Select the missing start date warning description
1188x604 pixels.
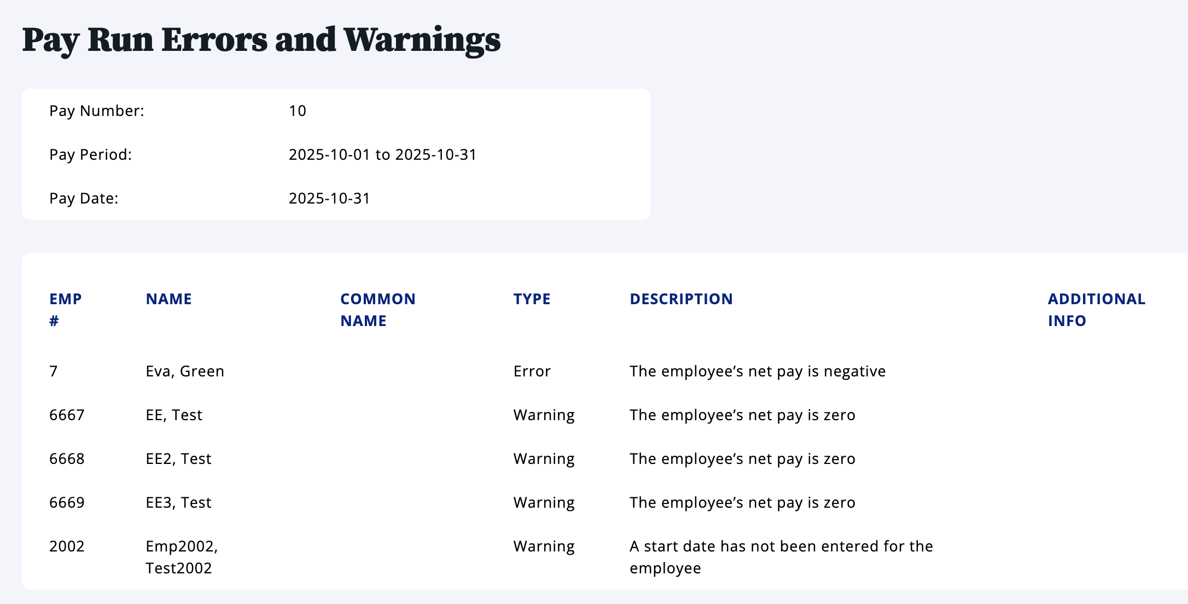click(781, 557)
